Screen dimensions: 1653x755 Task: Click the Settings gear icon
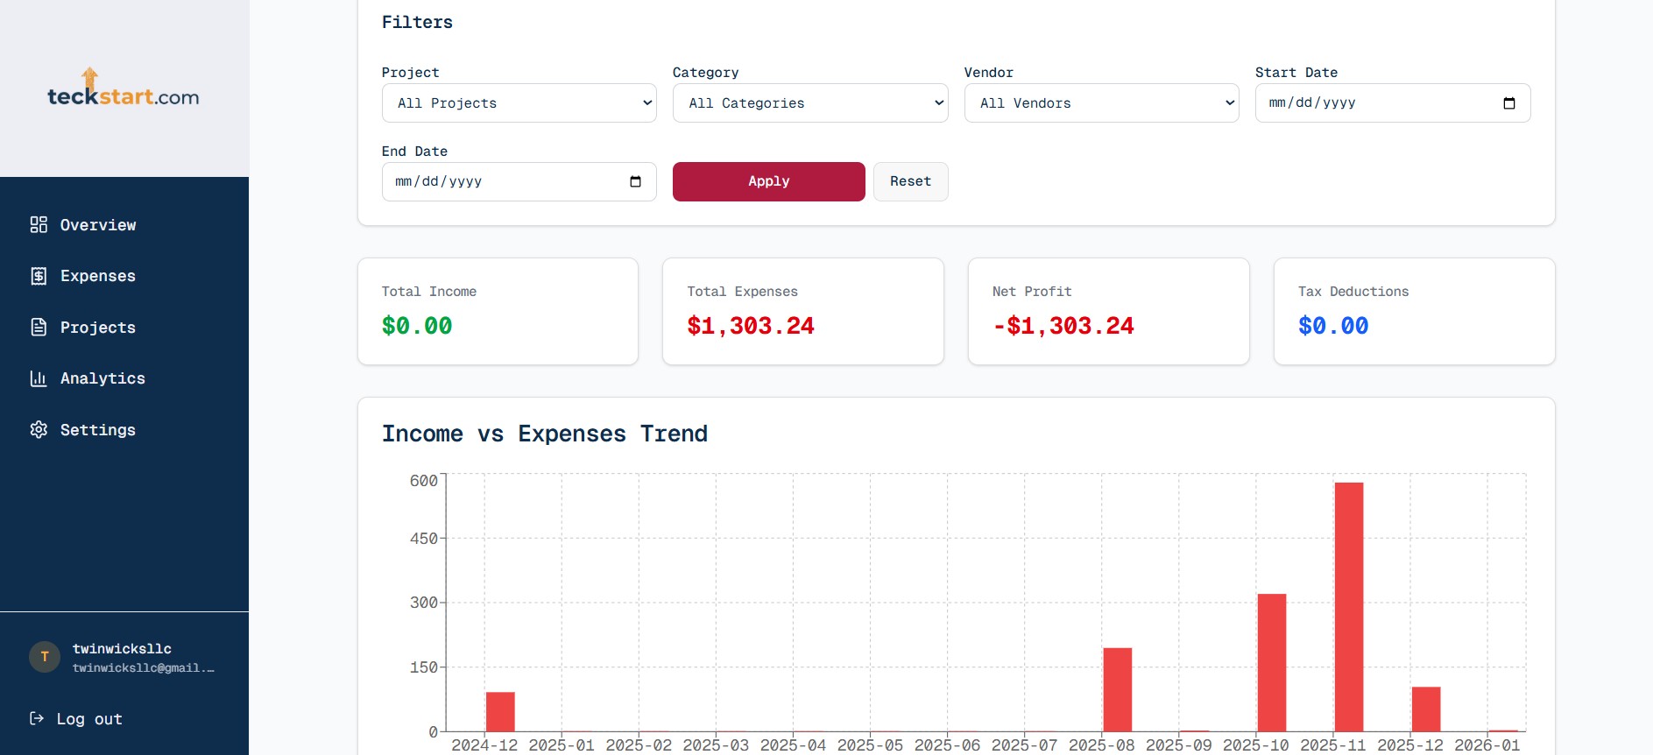(x=39, y=430)
